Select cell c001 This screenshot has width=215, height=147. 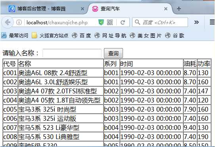pyautogui.click(x=10, y=73)
